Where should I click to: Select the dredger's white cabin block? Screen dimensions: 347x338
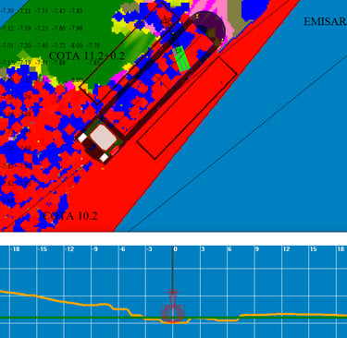click(103, 138)
